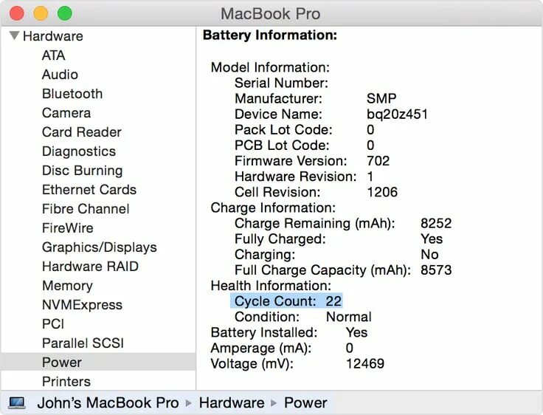Click the MacBook Pro laptop icon in path bar

click(x=17, y=403)
